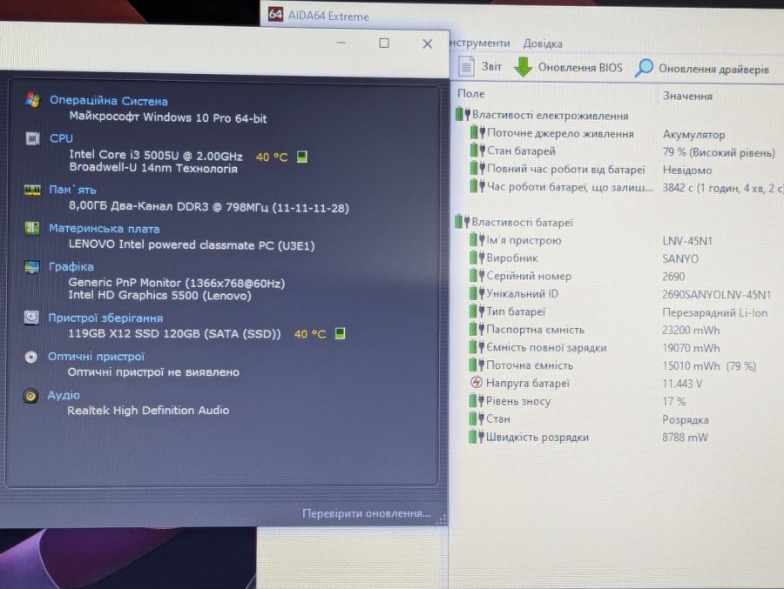Click the value 23200 mWh
Image resolution: width=784 pixels, height=589 pixels.
691,331
